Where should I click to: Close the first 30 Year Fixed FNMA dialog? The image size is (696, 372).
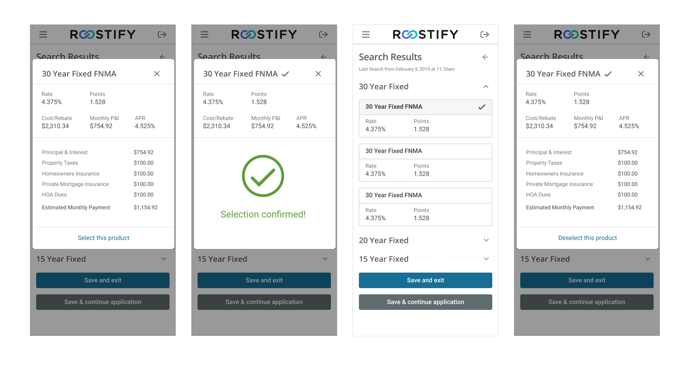[157, 74]
